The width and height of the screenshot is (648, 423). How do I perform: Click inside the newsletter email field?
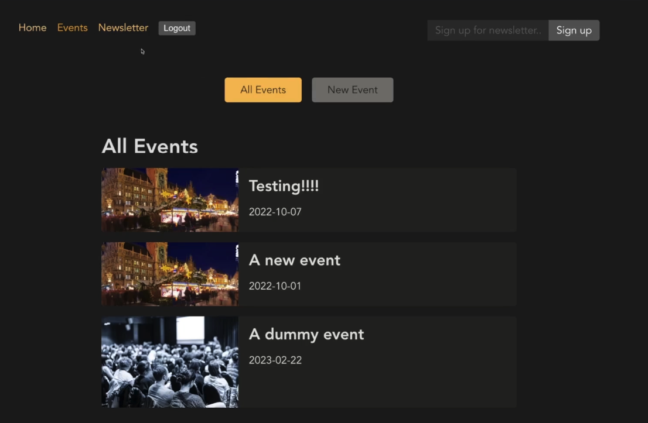(486, 30)
